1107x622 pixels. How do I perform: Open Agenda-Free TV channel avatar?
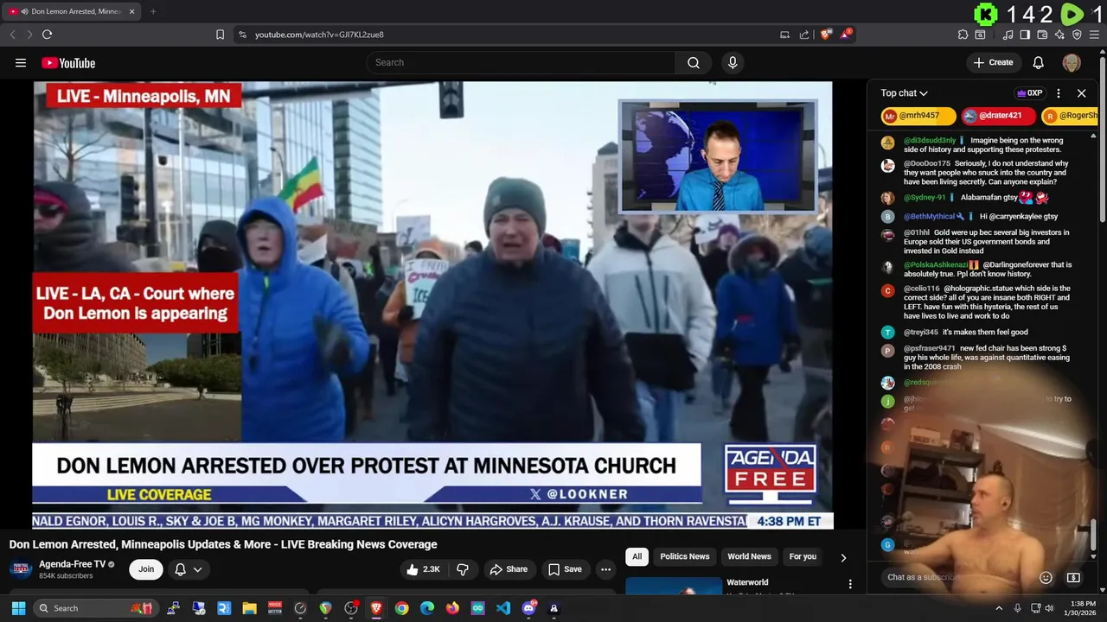[21, 568]
